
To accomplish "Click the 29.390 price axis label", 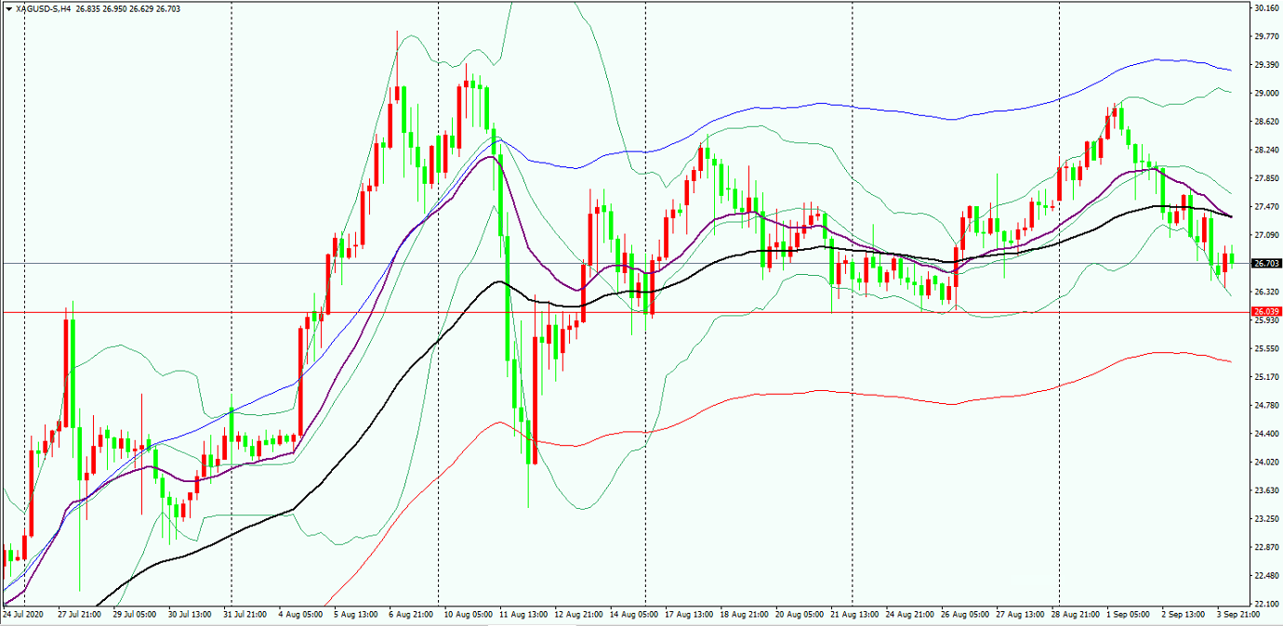I will click(x=1265, y=65).
